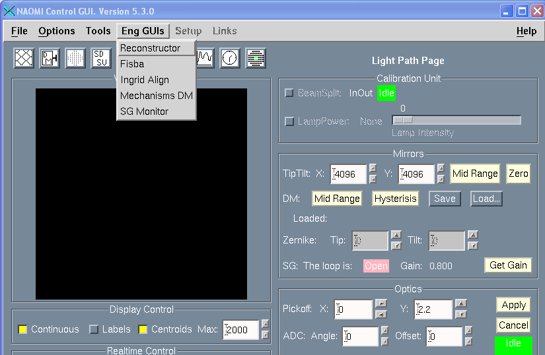545x355 pixels.
Task: Choose SG Monitor from the dropdown menu
Action: pyautogui.click(x=144, y=112)
